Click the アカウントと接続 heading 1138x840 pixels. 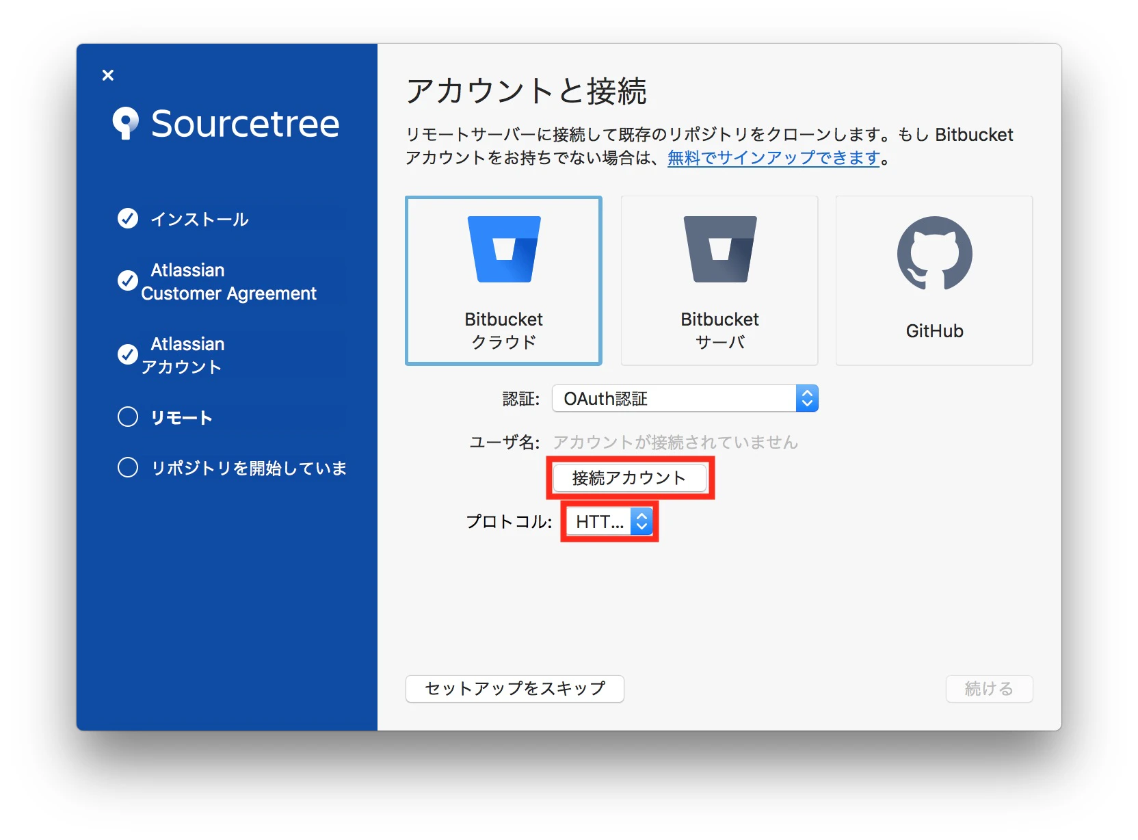[527, 91]
